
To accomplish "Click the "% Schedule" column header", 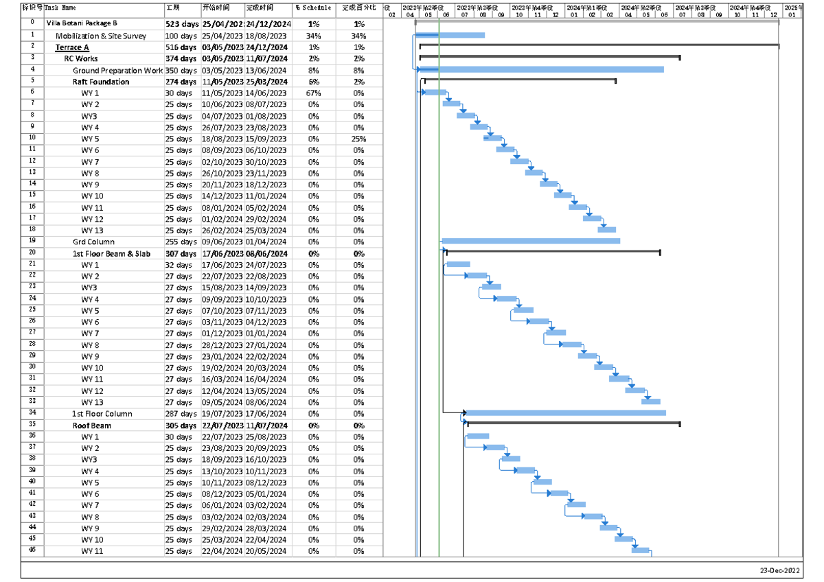I will (313, 8).
